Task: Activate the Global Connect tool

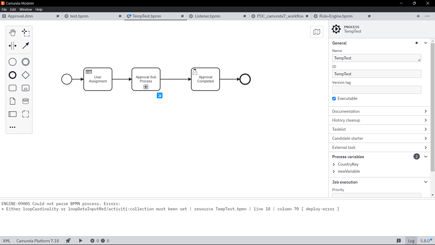Action: click(25, 46)
